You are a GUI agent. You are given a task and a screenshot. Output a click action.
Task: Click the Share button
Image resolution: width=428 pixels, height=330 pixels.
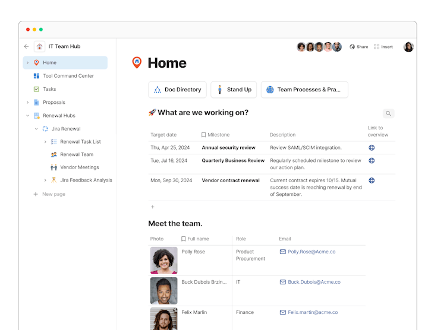(x=359, y=47)
